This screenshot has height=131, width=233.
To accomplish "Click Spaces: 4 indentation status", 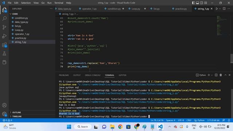I will tap(171, 120).
